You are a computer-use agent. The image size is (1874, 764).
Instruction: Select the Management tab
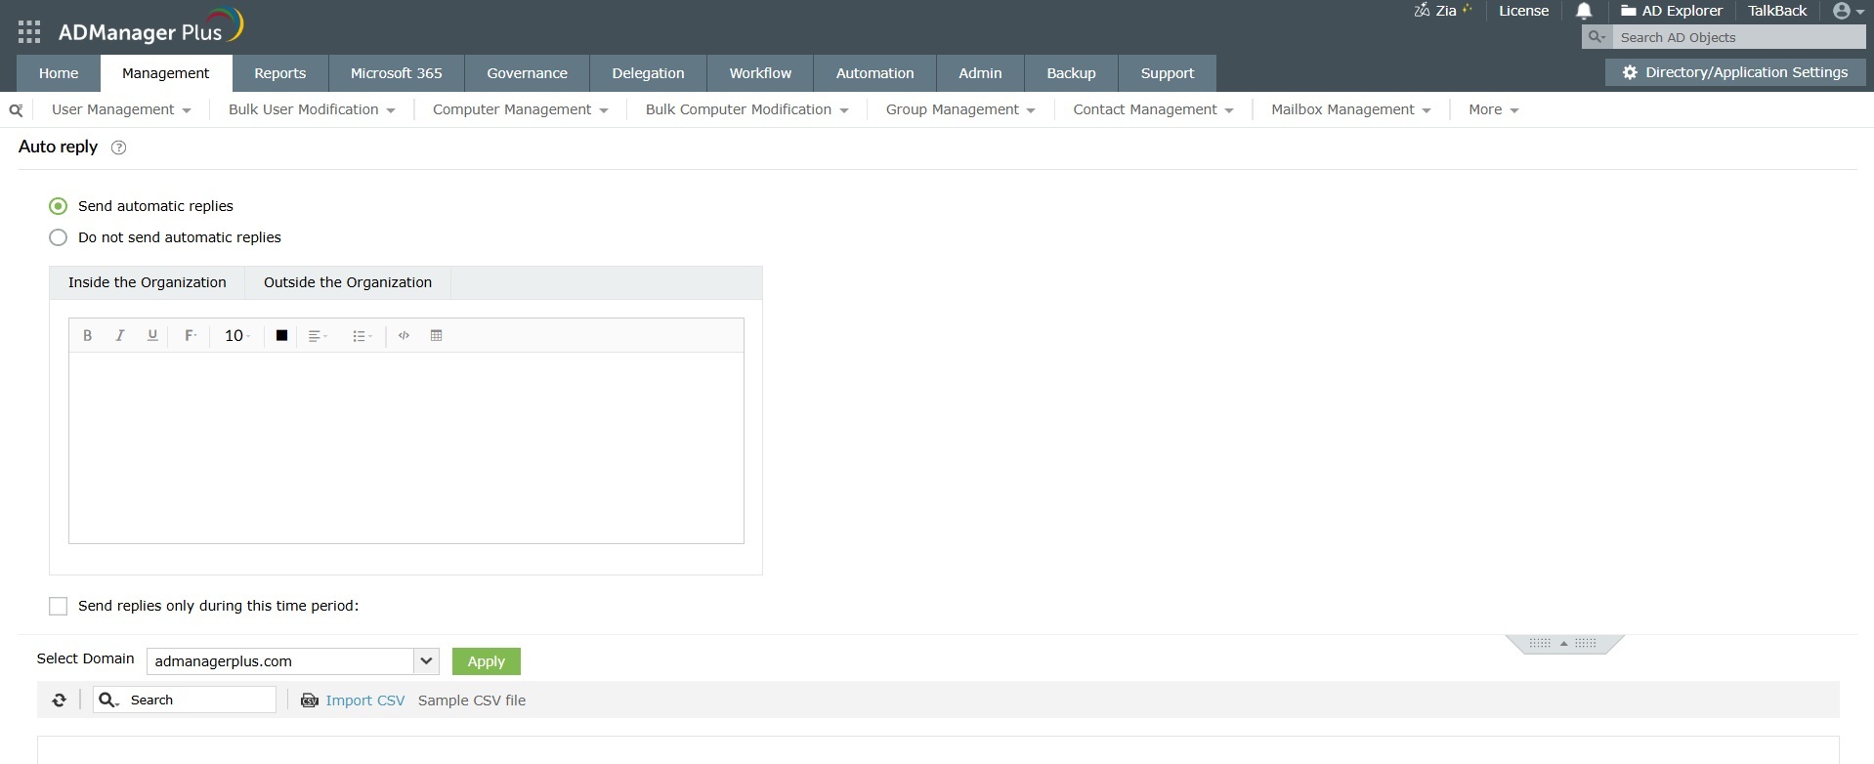pyautogui.click(x=165, y=73)
